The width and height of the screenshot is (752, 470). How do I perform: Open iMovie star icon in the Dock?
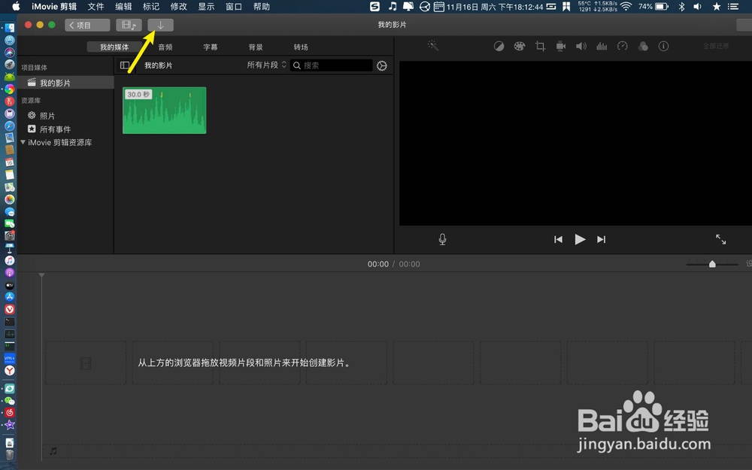(x=10, y=425)
